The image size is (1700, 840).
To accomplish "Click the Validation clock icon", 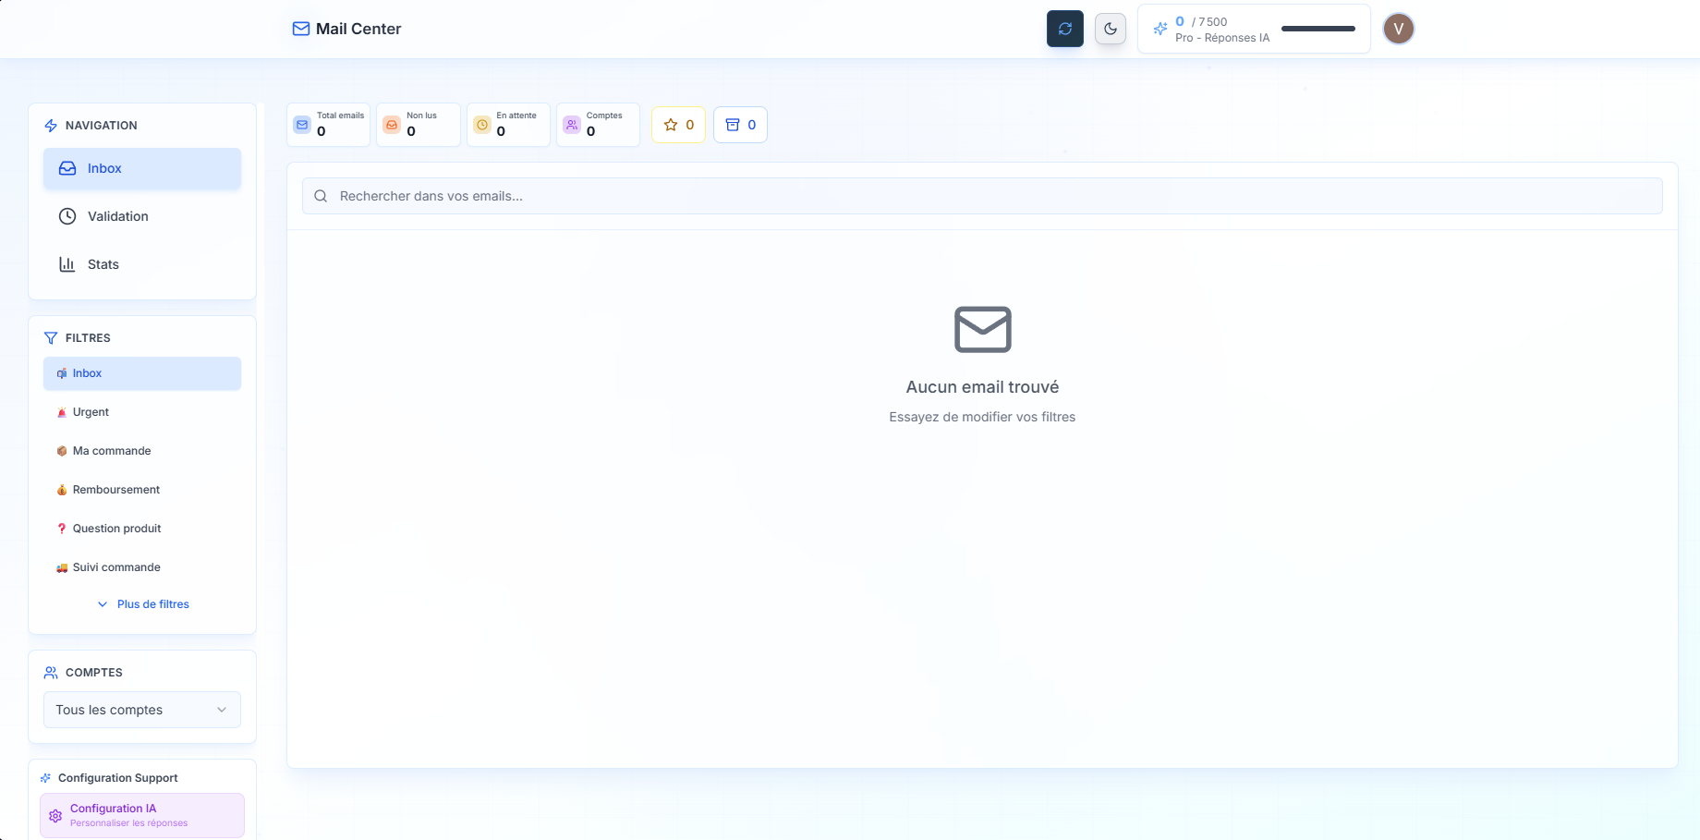I will pyautogui.click(x=67, y=216).
